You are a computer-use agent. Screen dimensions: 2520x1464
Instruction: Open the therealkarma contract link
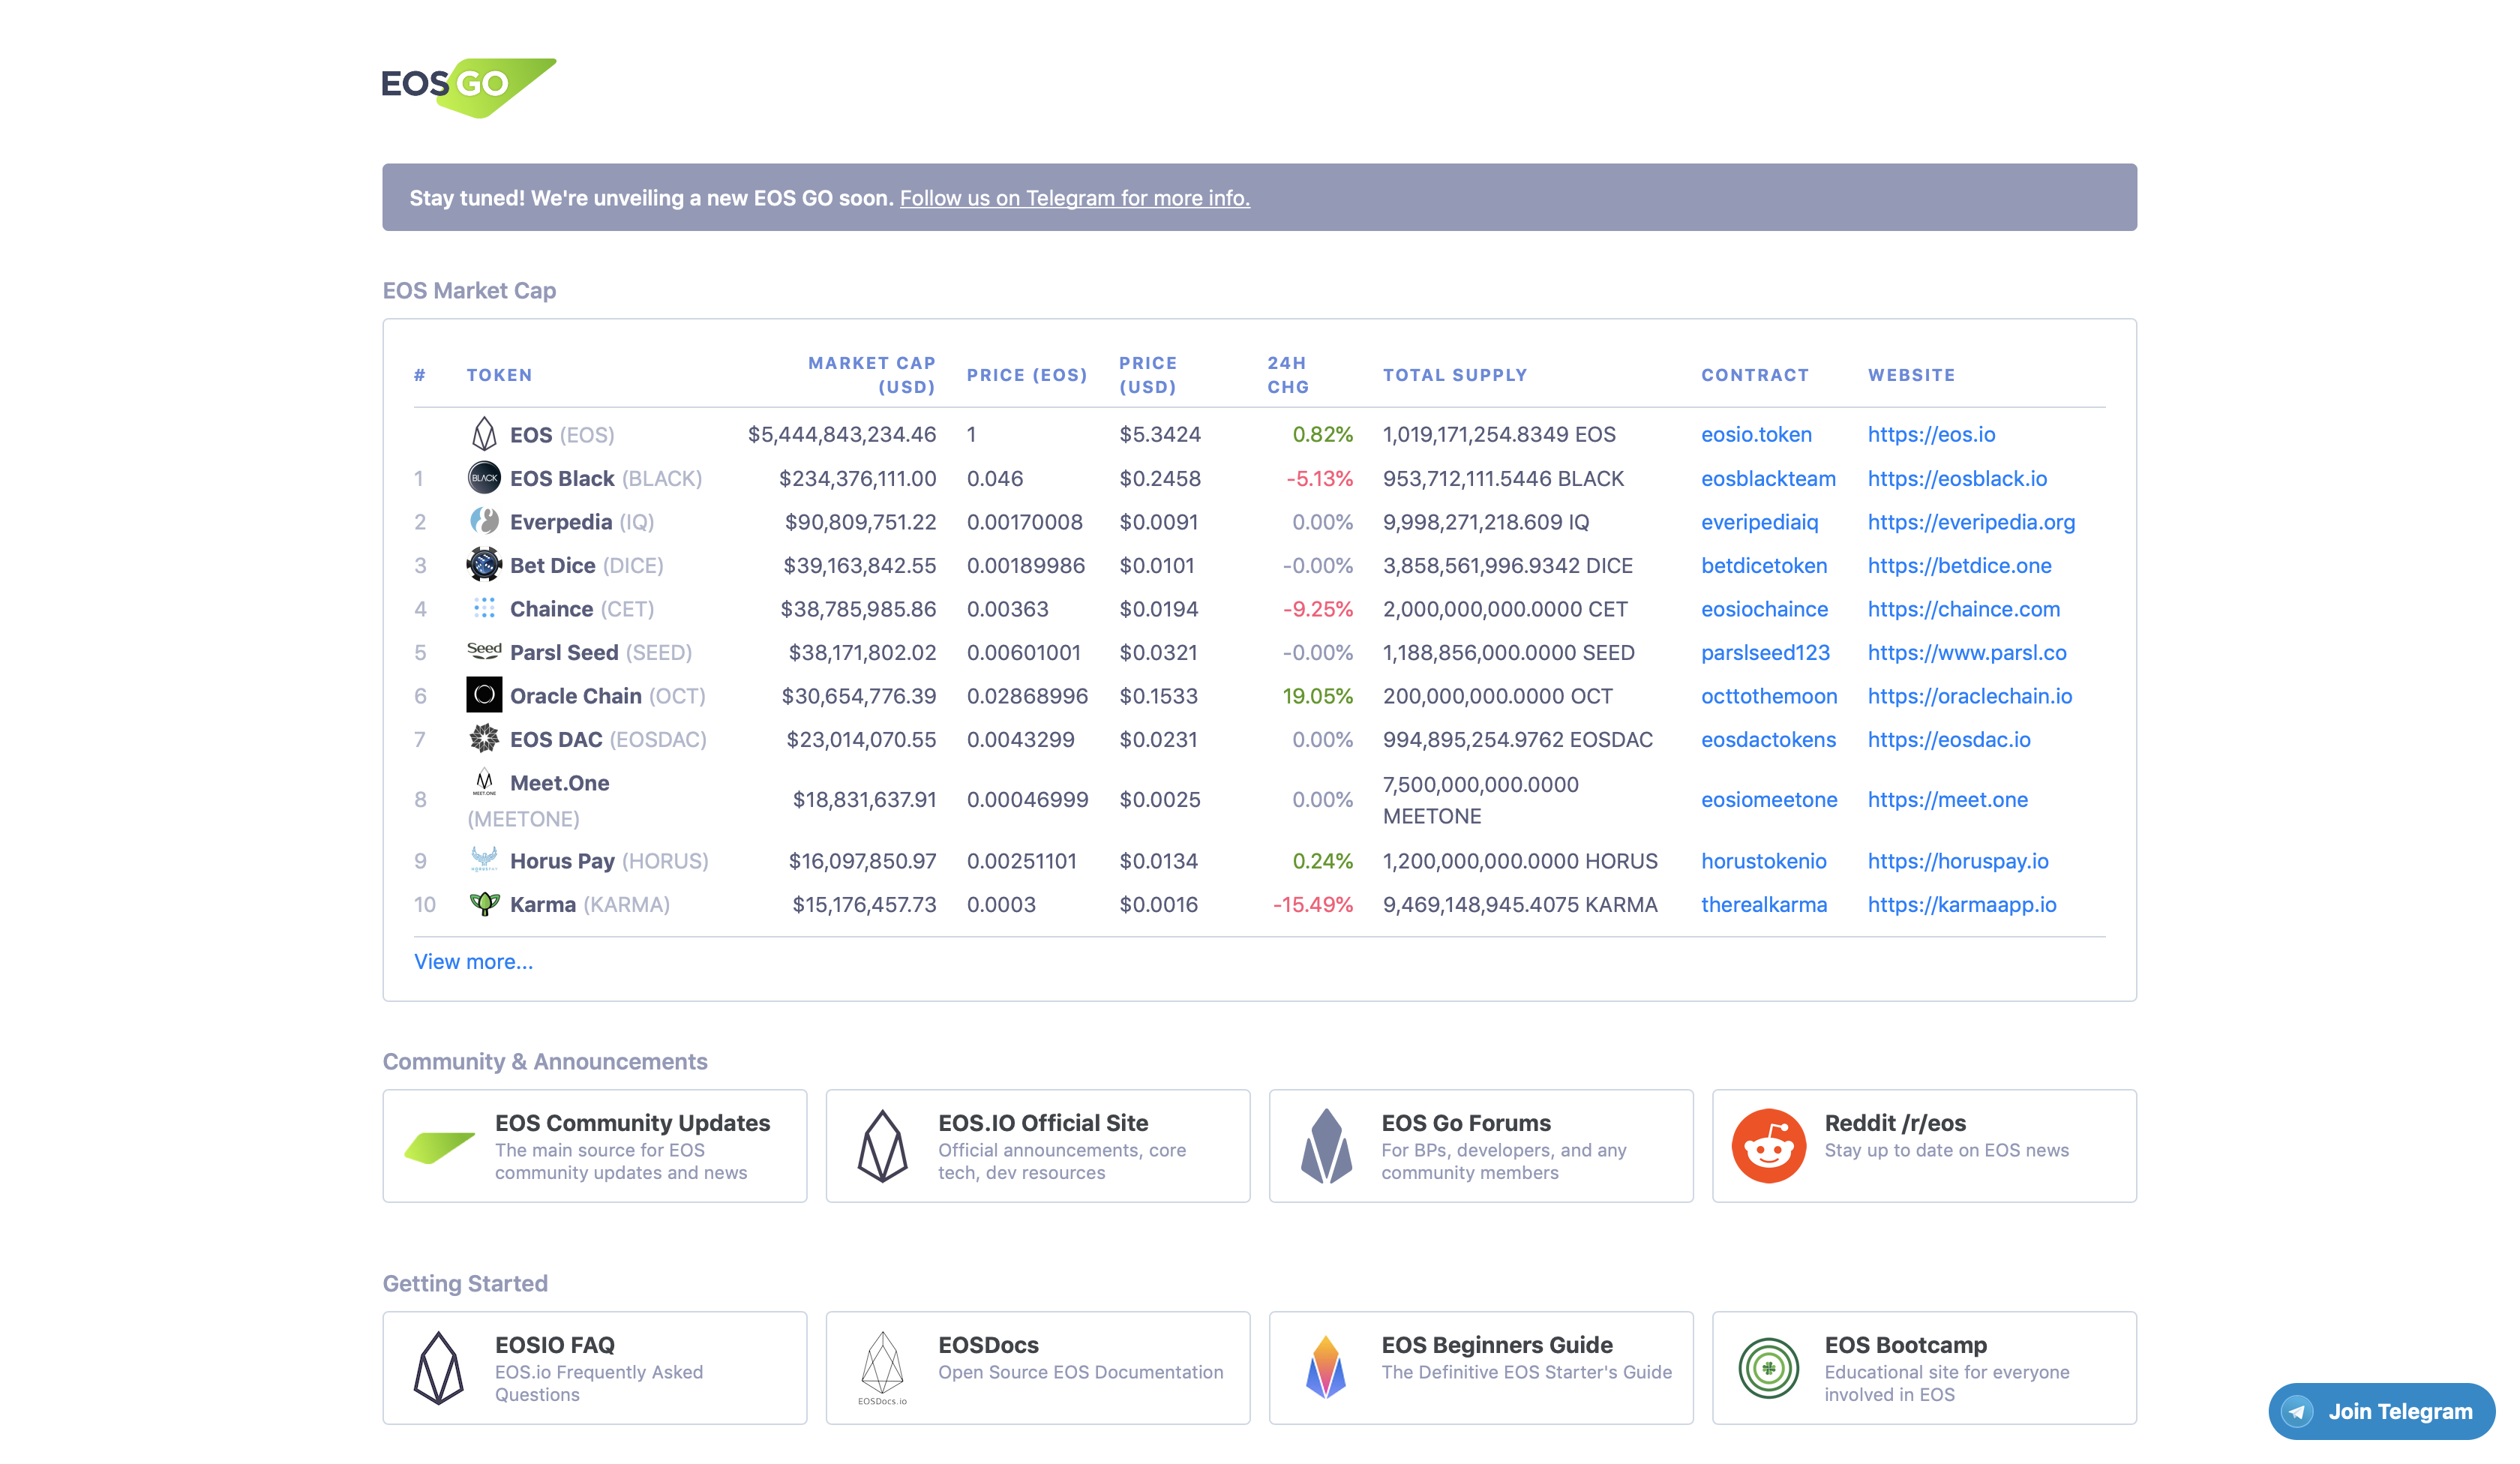pos(1765,904)
